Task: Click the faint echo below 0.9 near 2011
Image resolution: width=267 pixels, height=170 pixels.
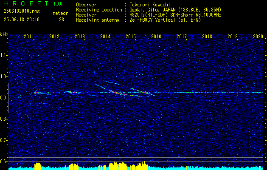Action: point(45,103)
